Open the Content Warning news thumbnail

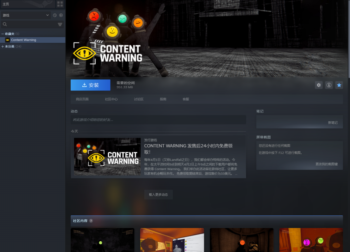point(107,157)
